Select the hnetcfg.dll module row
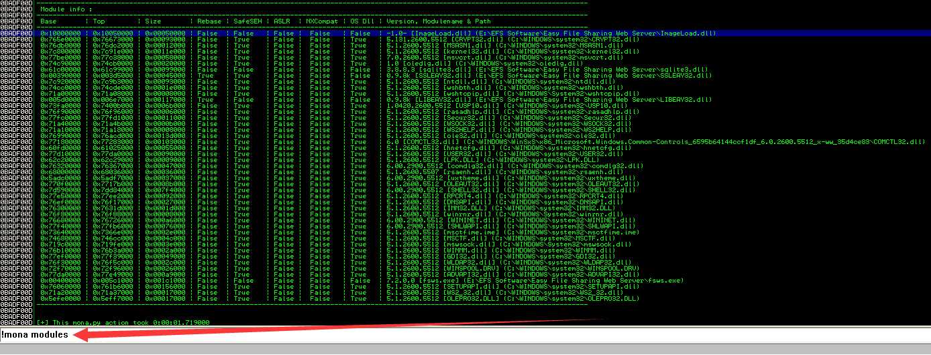This screenshot has width=931, height=355. [466, 147]
